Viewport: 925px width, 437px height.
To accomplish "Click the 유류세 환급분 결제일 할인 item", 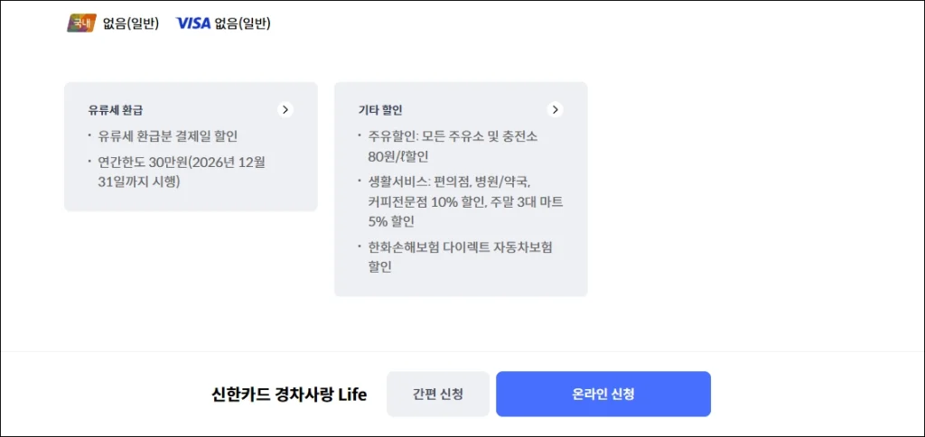I will pyautogui.click(x=167, y=136).
